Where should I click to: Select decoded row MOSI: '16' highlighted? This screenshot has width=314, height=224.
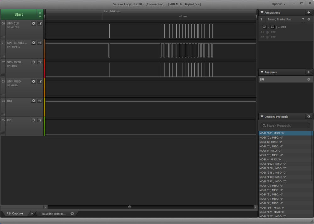tap(286, 133)
